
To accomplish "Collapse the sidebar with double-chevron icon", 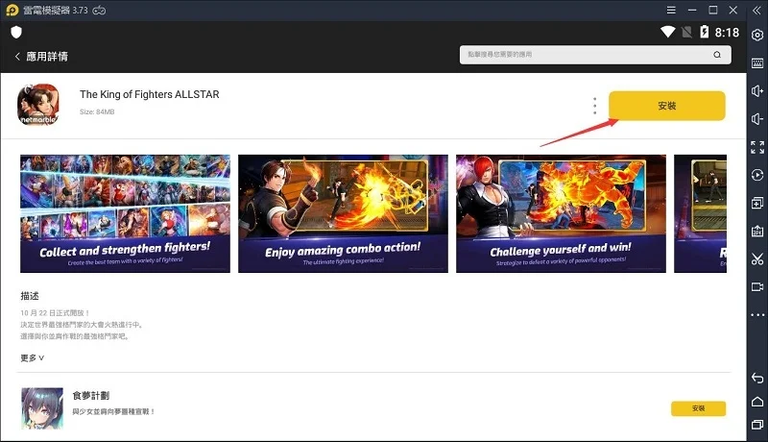I will pos(756,11).
